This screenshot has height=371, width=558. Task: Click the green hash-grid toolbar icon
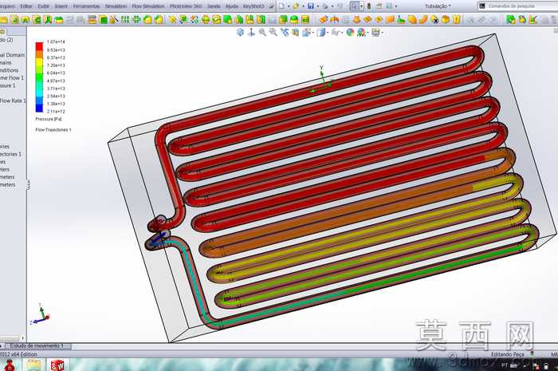pyautogui.click(x=136, y=20)
